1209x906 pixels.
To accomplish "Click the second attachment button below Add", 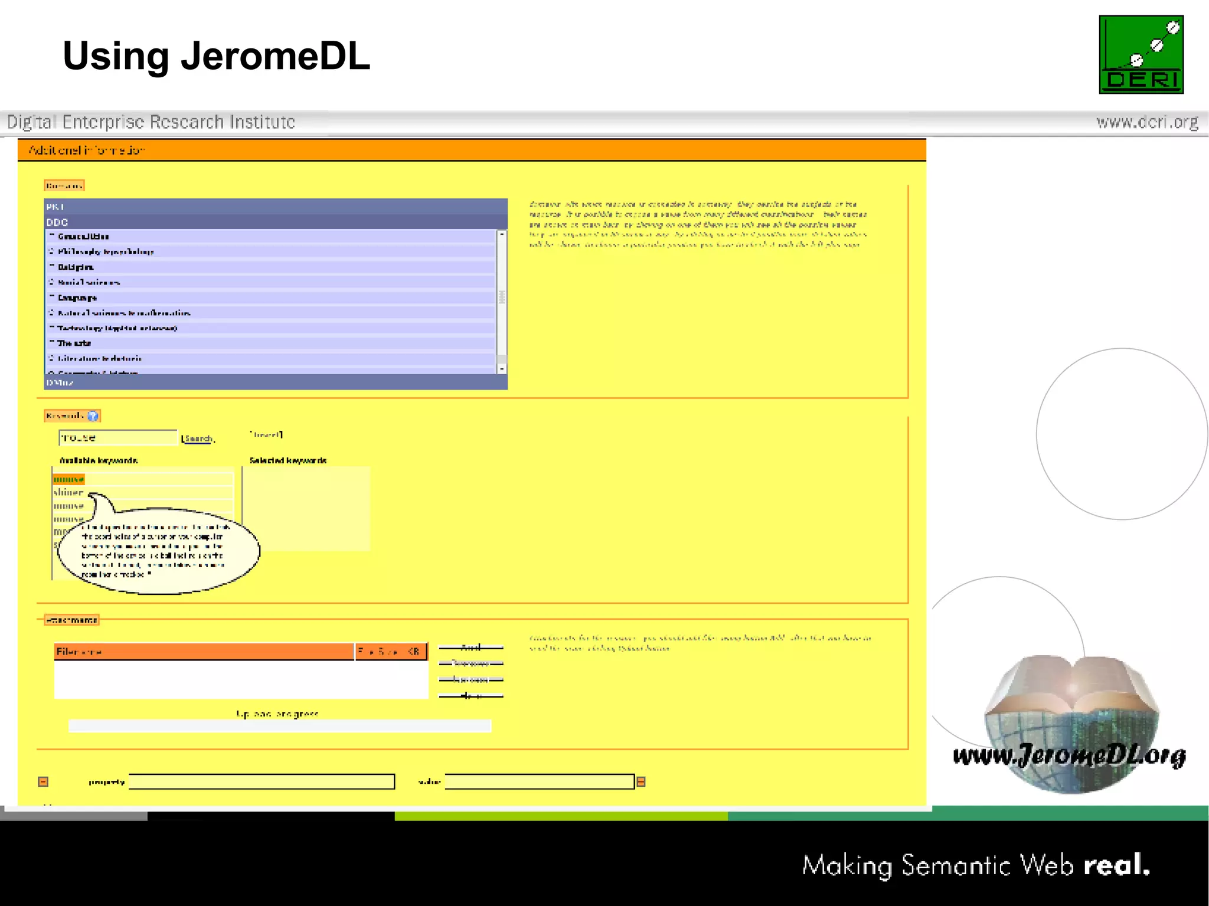I will click(x=471, y=663).
